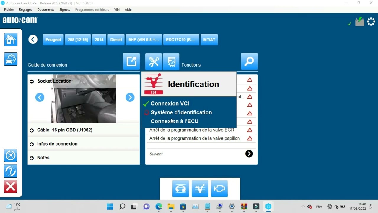Open Programmes extérieurs menu
Image resolution: width=378 pixels, height=213 pixels.
[92, 9]
